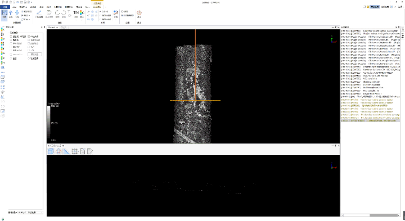Viewport: 405px width, 221px height.
Task: Select the TIN tool in ribbon
Action: 76,13
